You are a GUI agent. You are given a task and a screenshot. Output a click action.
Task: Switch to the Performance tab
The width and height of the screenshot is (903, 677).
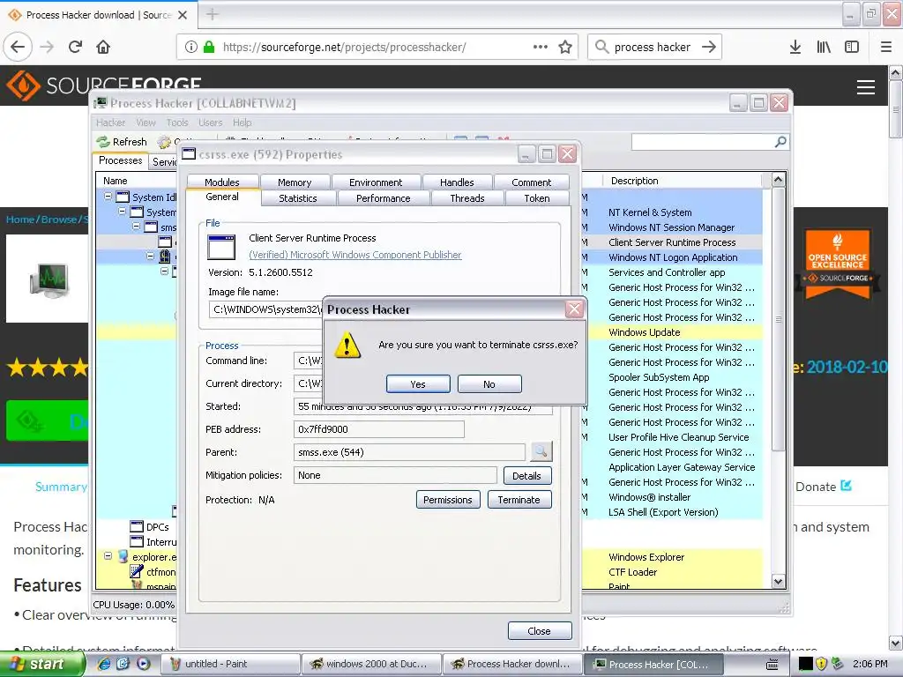383,198
